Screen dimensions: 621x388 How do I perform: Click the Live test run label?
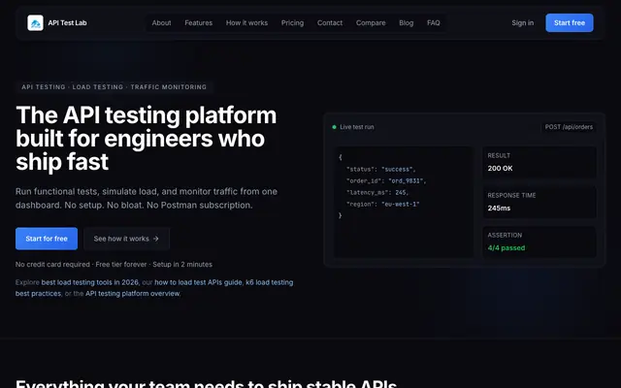tap(357, 127)
